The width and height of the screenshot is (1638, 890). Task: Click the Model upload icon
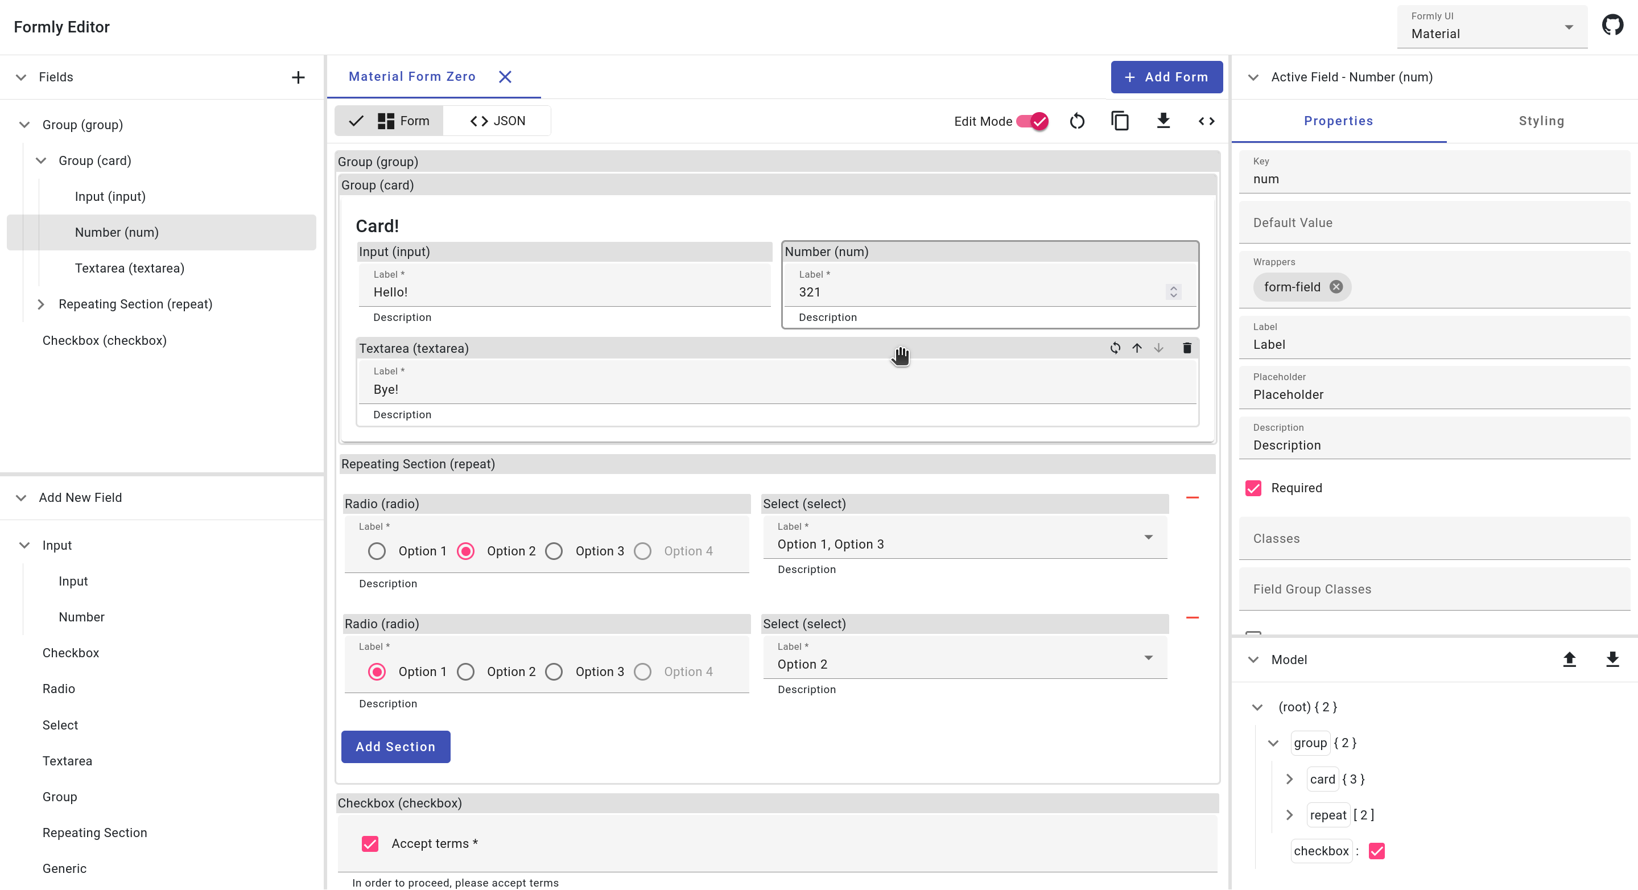coord(1569,660)
